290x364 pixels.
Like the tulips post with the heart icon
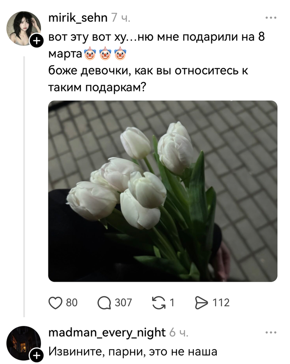[x=56, y=303]
